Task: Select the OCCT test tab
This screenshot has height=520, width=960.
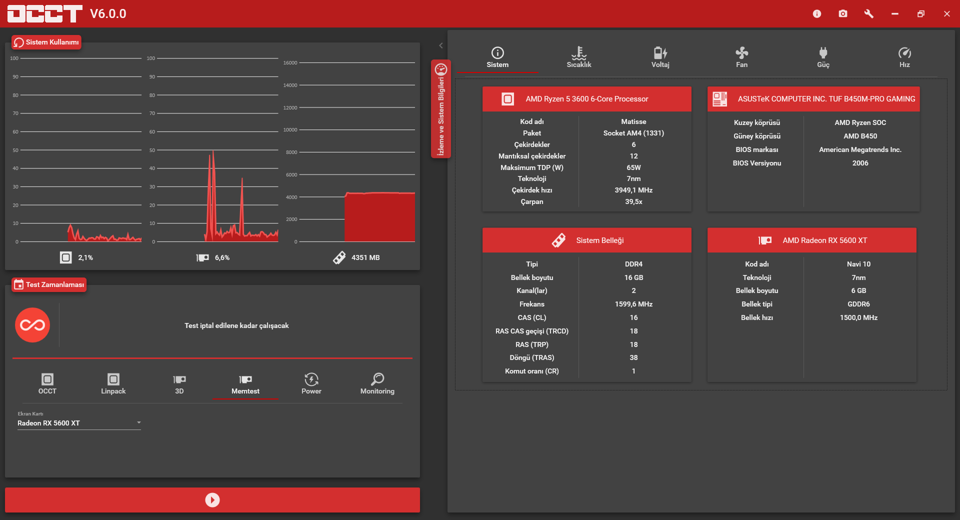Action: (x=47, y=384)
